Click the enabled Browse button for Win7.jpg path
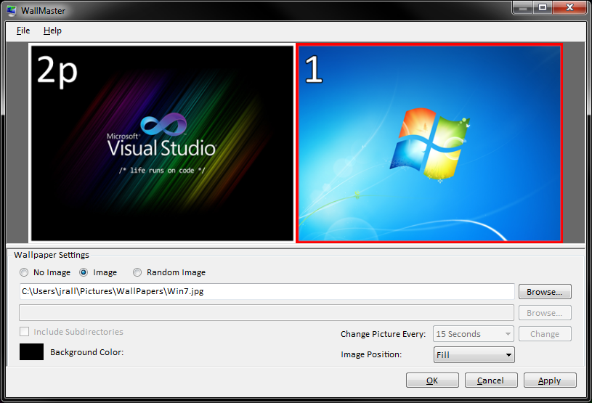This screenshot has height=403, width=592. (x=545, y=292)
